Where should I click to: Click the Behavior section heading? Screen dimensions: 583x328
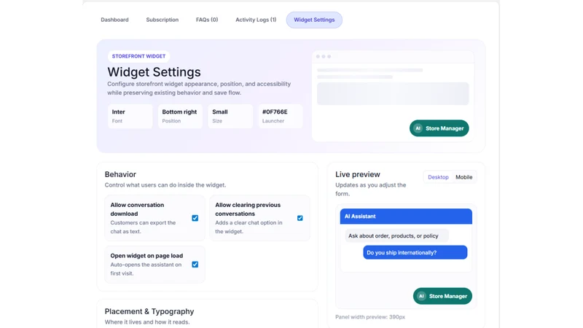pos(120,174)
